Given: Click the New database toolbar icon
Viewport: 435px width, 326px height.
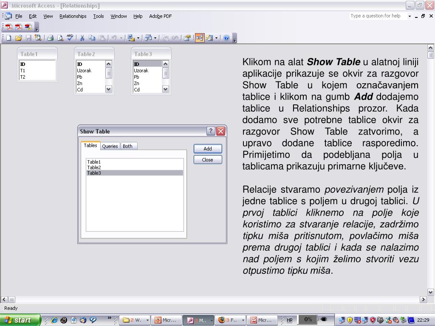Looking at the screenshot, I should tap(8, 38).
